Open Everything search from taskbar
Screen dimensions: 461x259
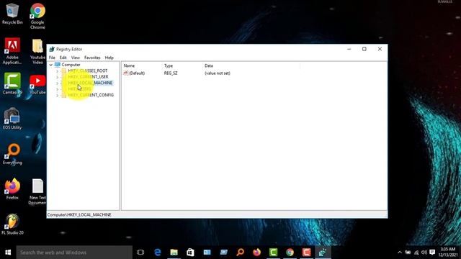(x=240, y=253)
